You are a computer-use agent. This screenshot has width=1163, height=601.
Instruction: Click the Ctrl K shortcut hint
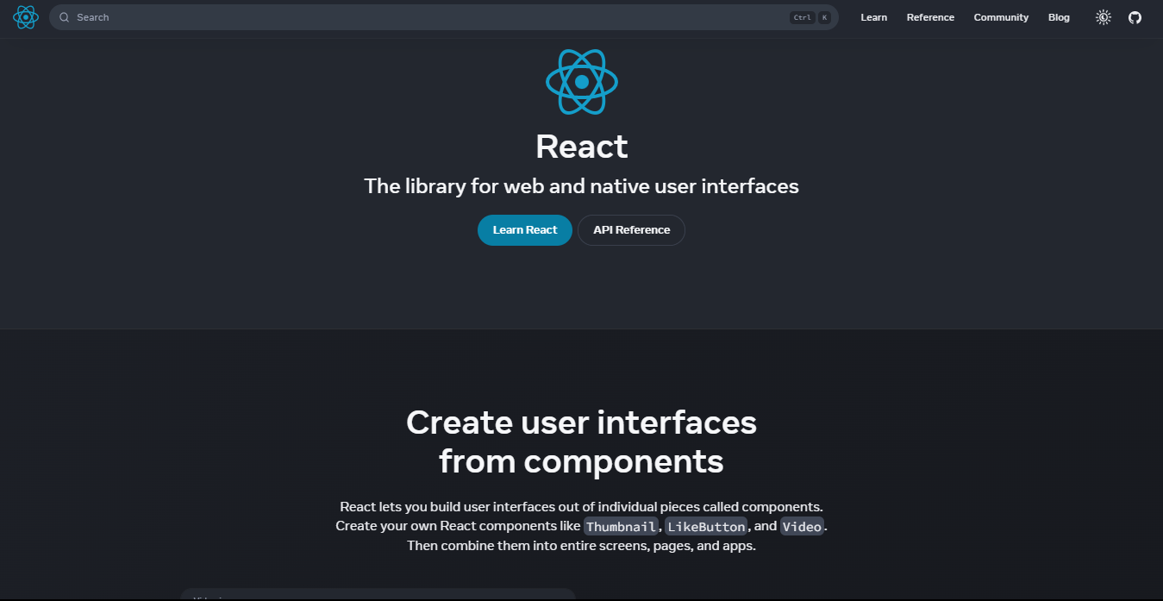click(810, 17)
